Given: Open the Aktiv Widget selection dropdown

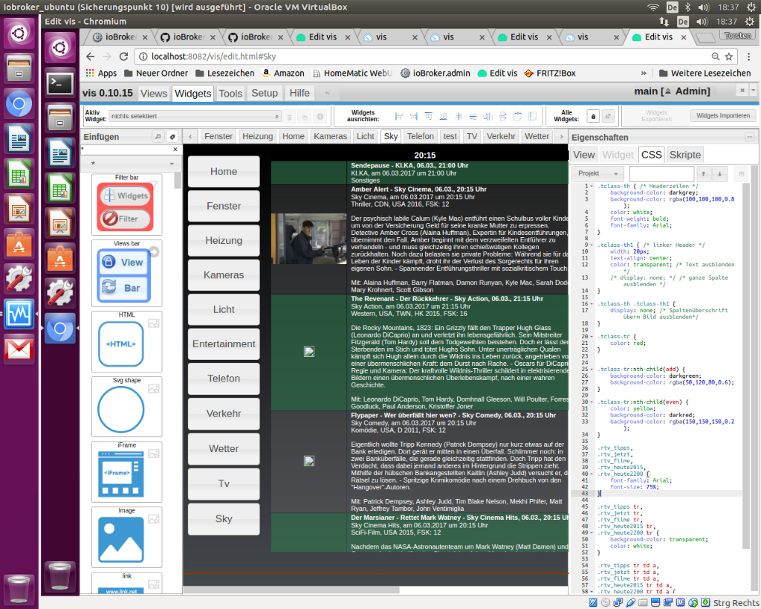Looking at the screenshot, I should [195, 117].
